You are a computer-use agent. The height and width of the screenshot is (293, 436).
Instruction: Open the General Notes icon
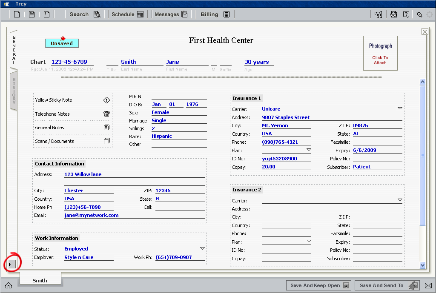106,128
